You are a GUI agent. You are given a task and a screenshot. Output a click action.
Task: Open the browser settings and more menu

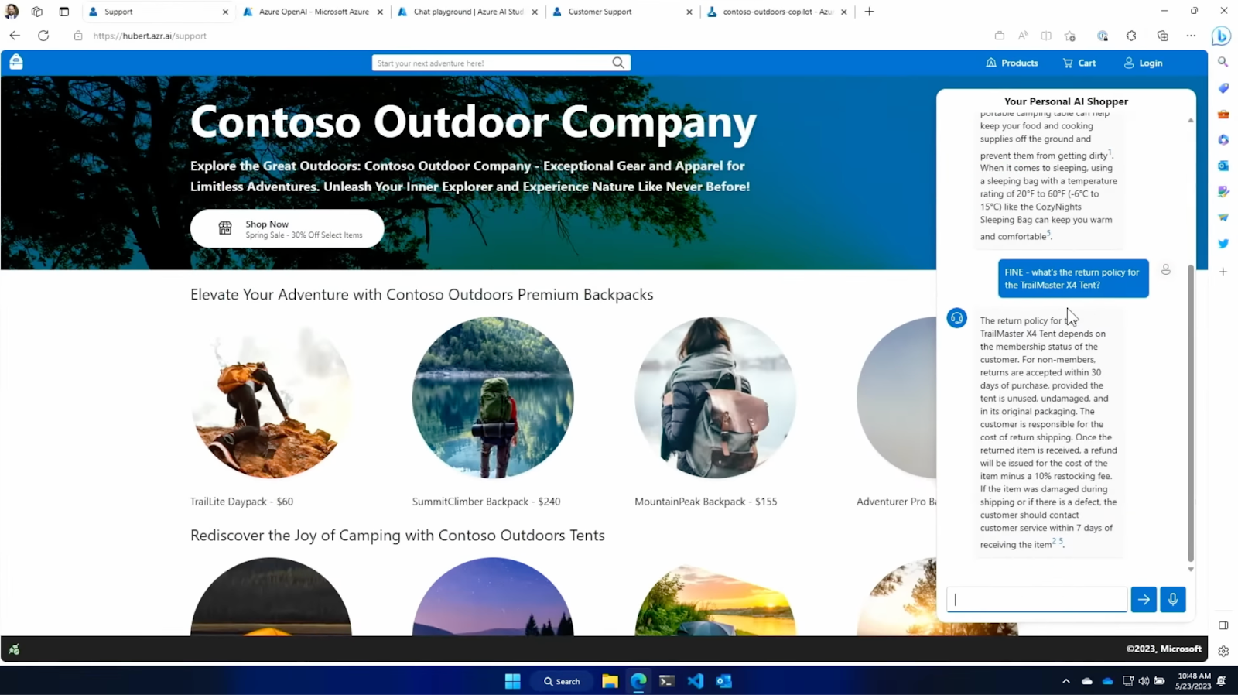tap(1192, 36)
